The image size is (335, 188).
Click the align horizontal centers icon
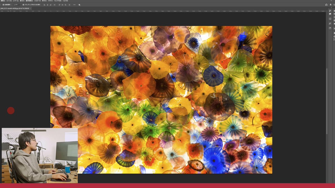47,5
